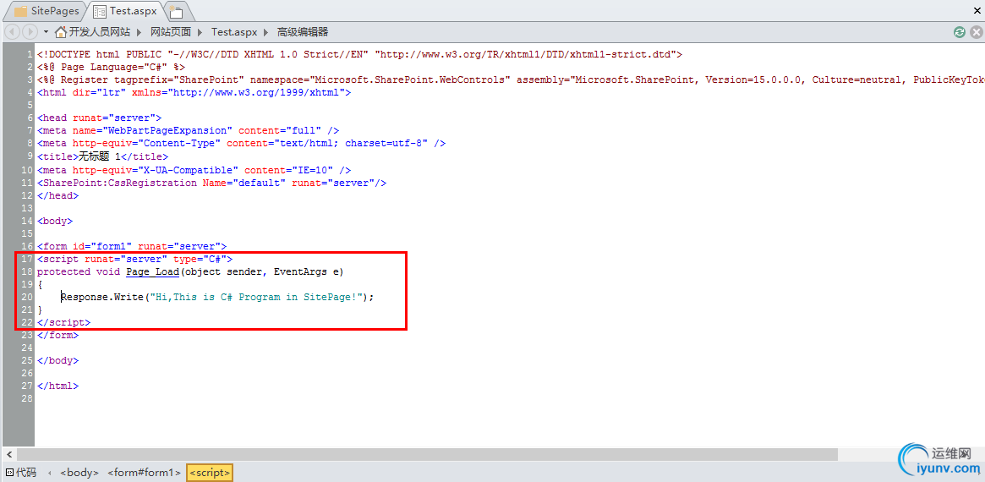Click the SharePoint:CssRegistration line
The image size is (985, 482).
point(211,183)
